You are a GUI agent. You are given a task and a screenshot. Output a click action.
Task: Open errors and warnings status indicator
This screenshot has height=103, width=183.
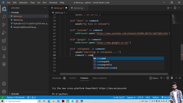click(x=31, y=97)
